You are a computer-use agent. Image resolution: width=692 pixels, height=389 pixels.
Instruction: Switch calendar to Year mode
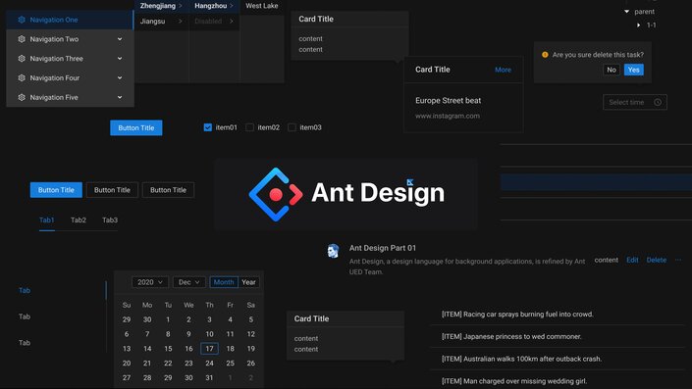pos(248,282)
